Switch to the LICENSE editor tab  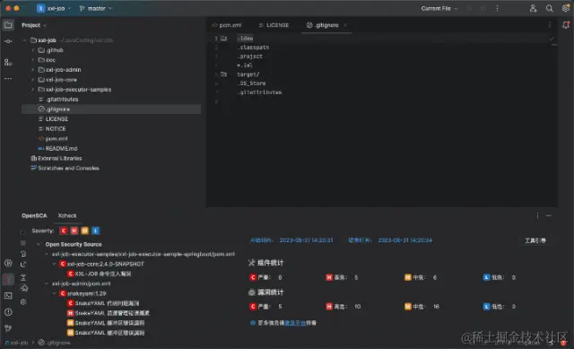point(274,25)
